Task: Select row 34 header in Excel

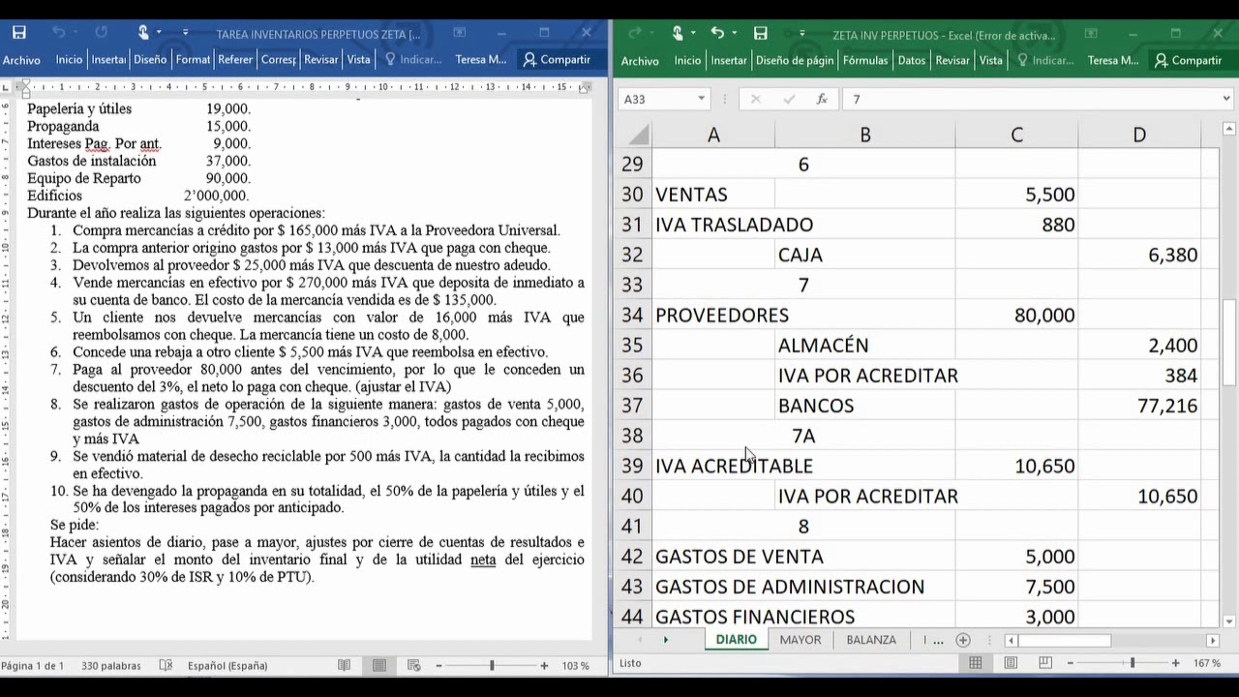Action: tap(633, 315)
